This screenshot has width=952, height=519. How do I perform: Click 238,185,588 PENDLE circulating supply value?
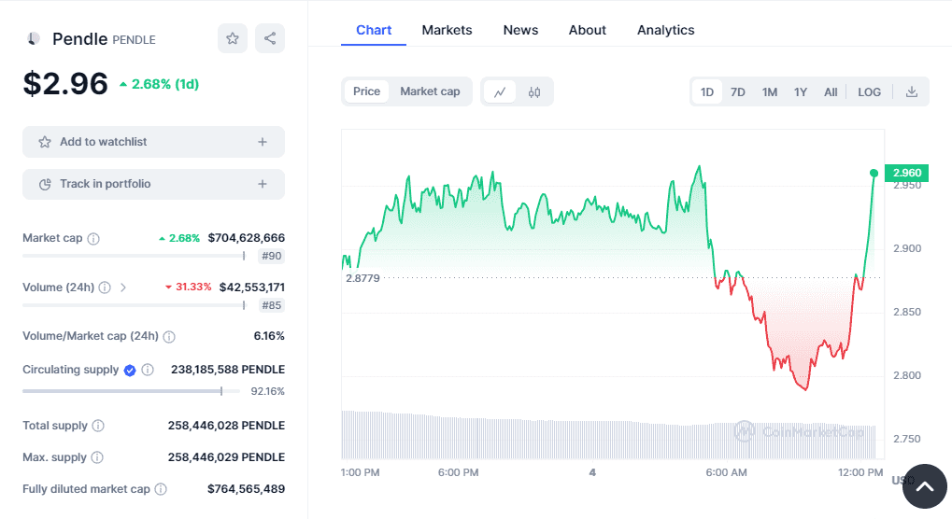coord(228,370)
